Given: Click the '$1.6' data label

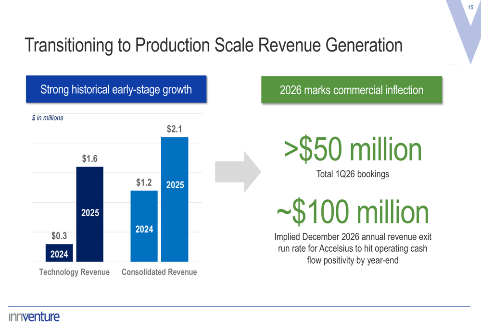Looking at the screenshot, I should 89,158.
